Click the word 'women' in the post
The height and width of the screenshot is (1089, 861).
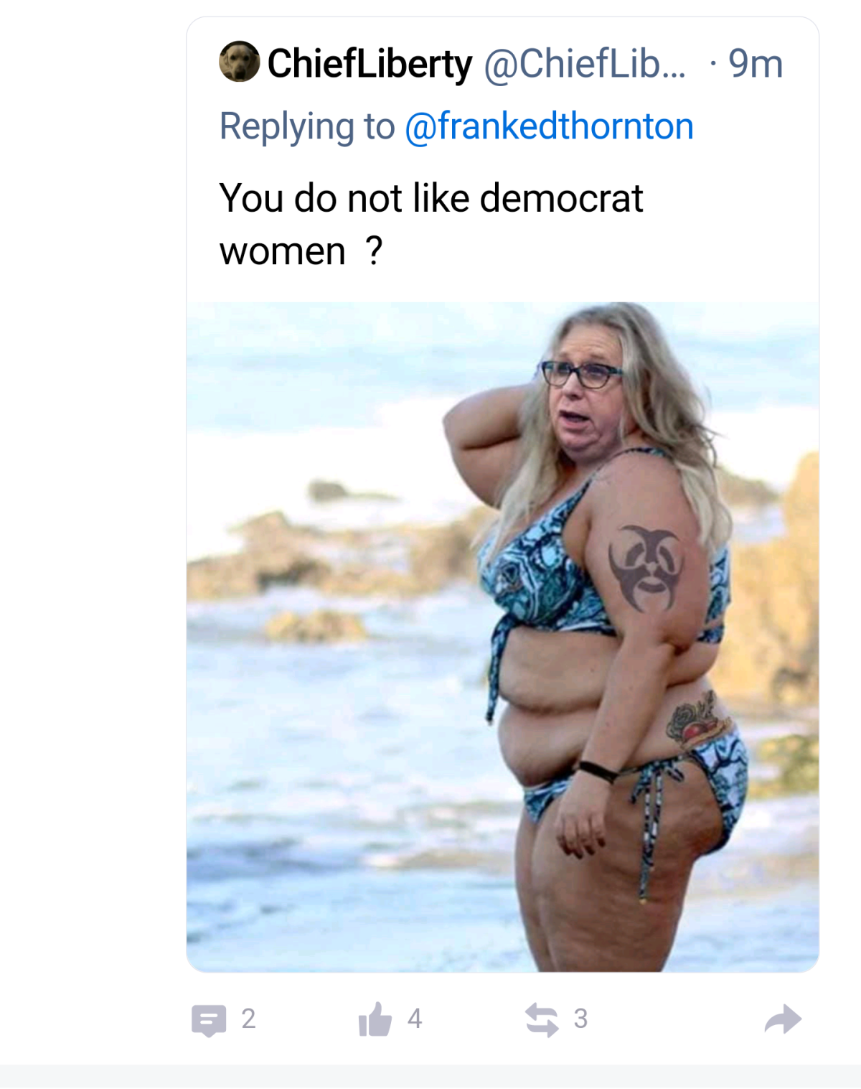pos(283,252)
